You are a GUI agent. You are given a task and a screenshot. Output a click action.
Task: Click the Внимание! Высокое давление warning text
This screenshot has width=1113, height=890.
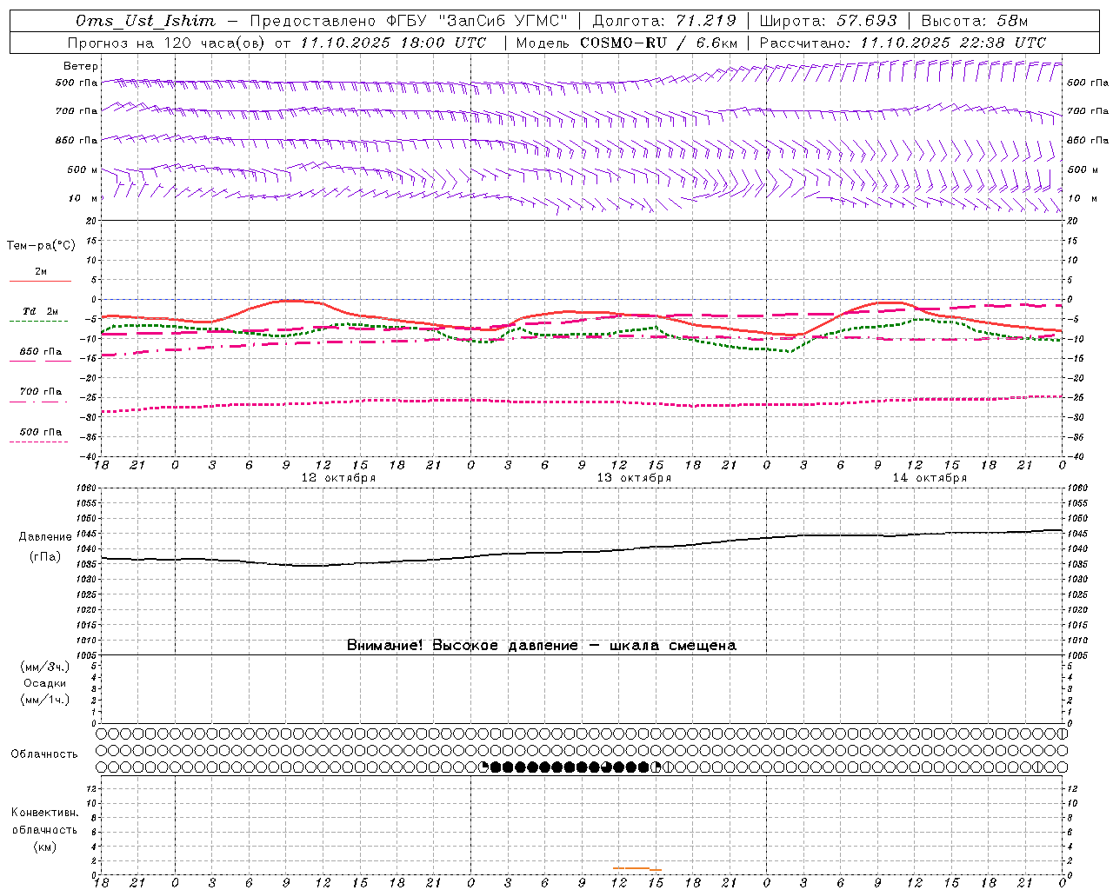point(541,646)
